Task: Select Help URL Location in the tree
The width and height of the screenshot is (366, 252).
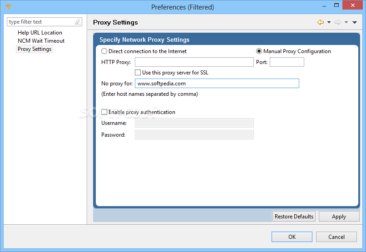Action: pos(40,33)
